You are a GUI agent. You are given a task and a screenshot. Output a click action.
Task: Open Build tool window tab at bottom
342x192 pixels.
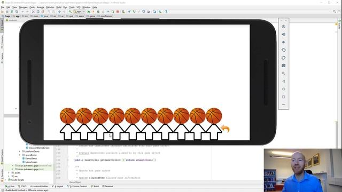[x=95, y=186]
